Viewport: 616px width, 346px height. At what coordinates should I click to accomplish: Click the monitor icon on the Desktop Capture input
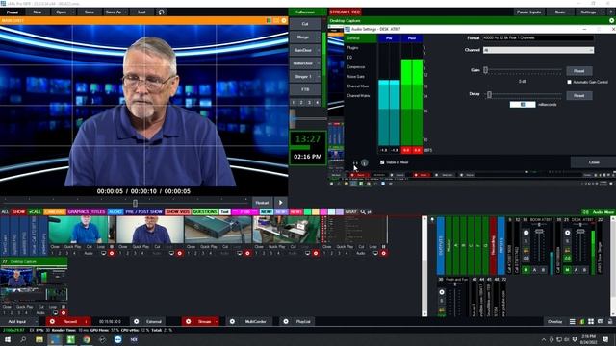click(56, 313)
